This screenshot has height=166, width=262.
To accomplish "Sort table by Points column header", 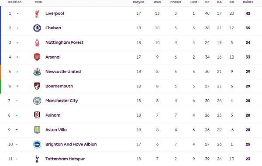I will [x=248, y=2].
